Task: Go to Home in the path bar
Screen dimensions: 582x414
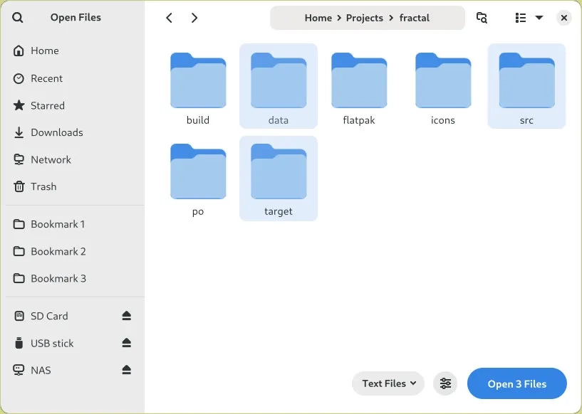Action: coord(318,18)
